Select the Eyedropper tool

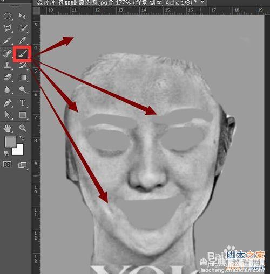23,40
